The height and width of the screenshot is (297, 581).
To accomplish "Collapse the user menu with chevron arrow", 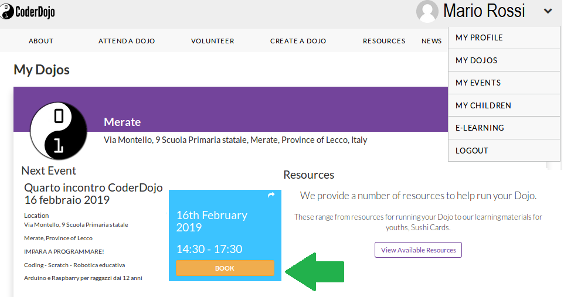I will point(548,11).
